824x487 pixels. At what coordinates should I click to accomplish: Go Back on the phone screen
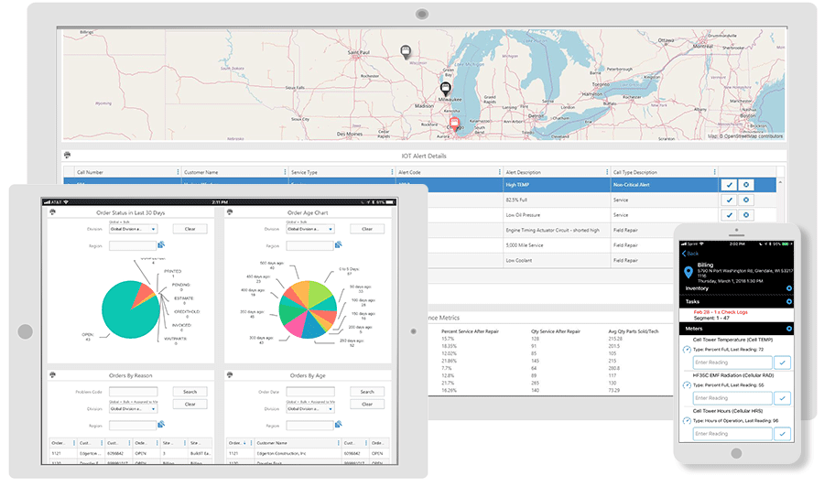[691, 253]
